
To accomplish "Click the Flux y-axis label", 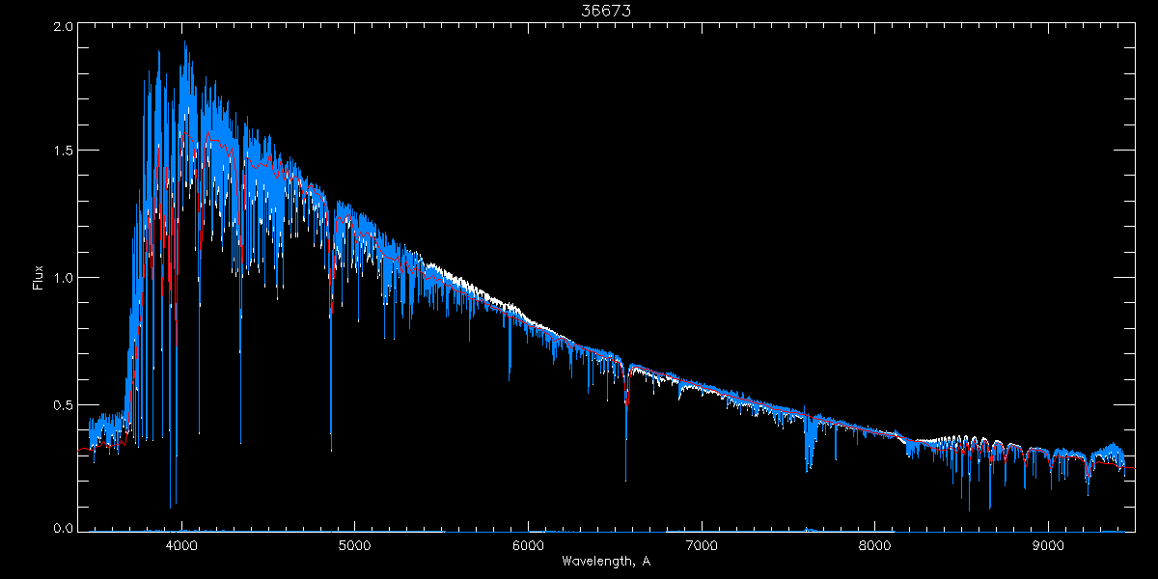I will click(39, 278).
